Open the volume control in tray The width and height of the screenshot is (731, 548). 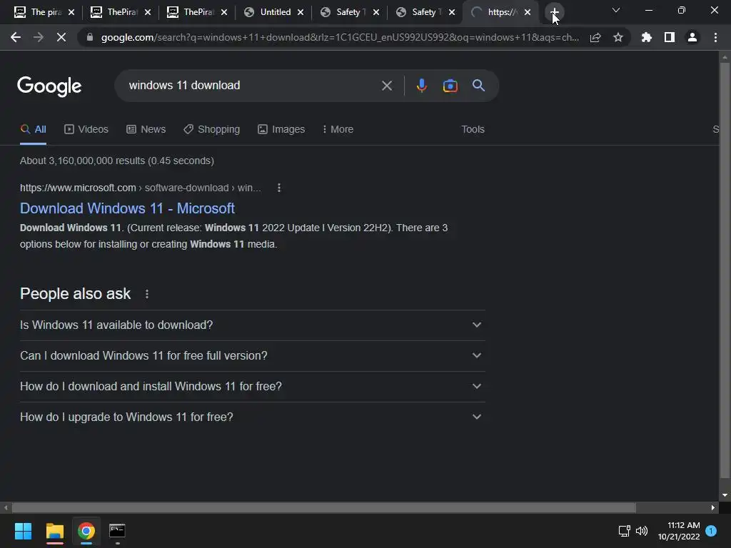pyautogui.click(x=642, y=531)
